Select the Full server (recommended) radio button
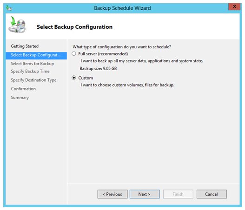 coord(74,54)
